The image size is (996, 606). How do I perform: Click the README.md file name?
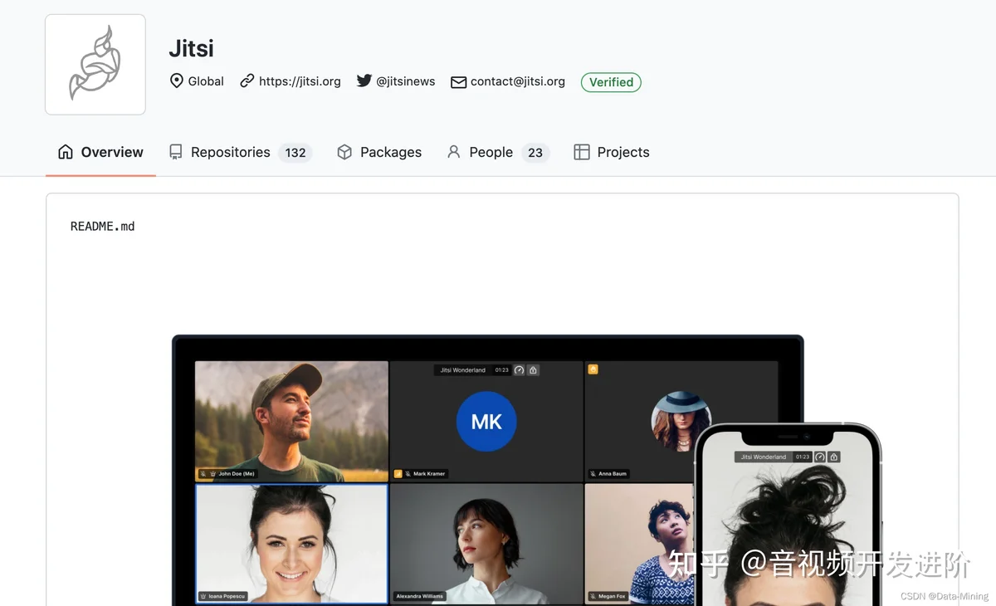point(102,226)
